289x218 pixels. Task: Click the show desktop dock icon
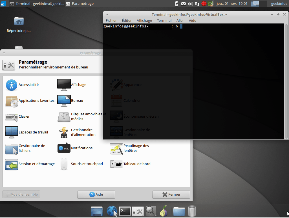(x=97, y=211)
